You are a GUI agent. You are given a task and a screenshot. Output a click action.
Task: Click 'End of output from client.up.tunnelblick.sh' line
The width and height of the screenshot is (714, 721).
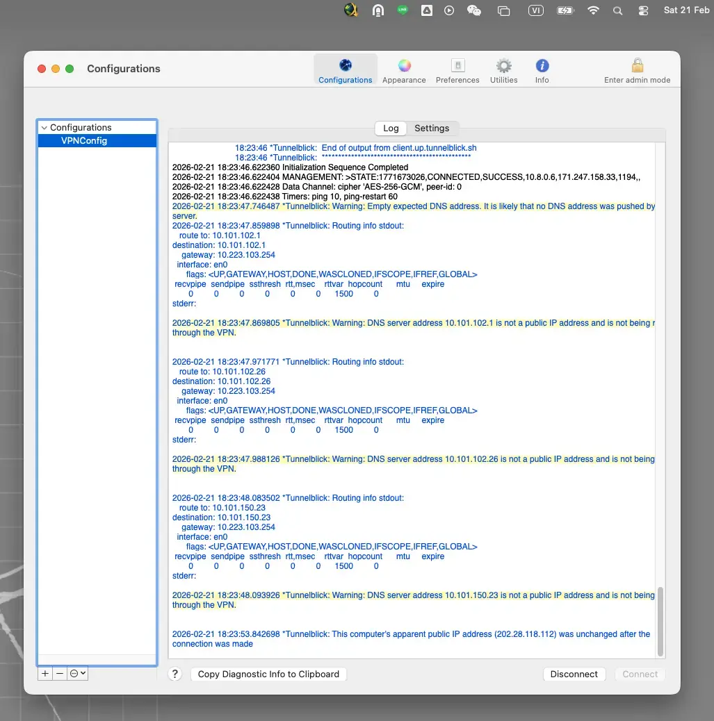pyautogui.click(x=355, y=148)
